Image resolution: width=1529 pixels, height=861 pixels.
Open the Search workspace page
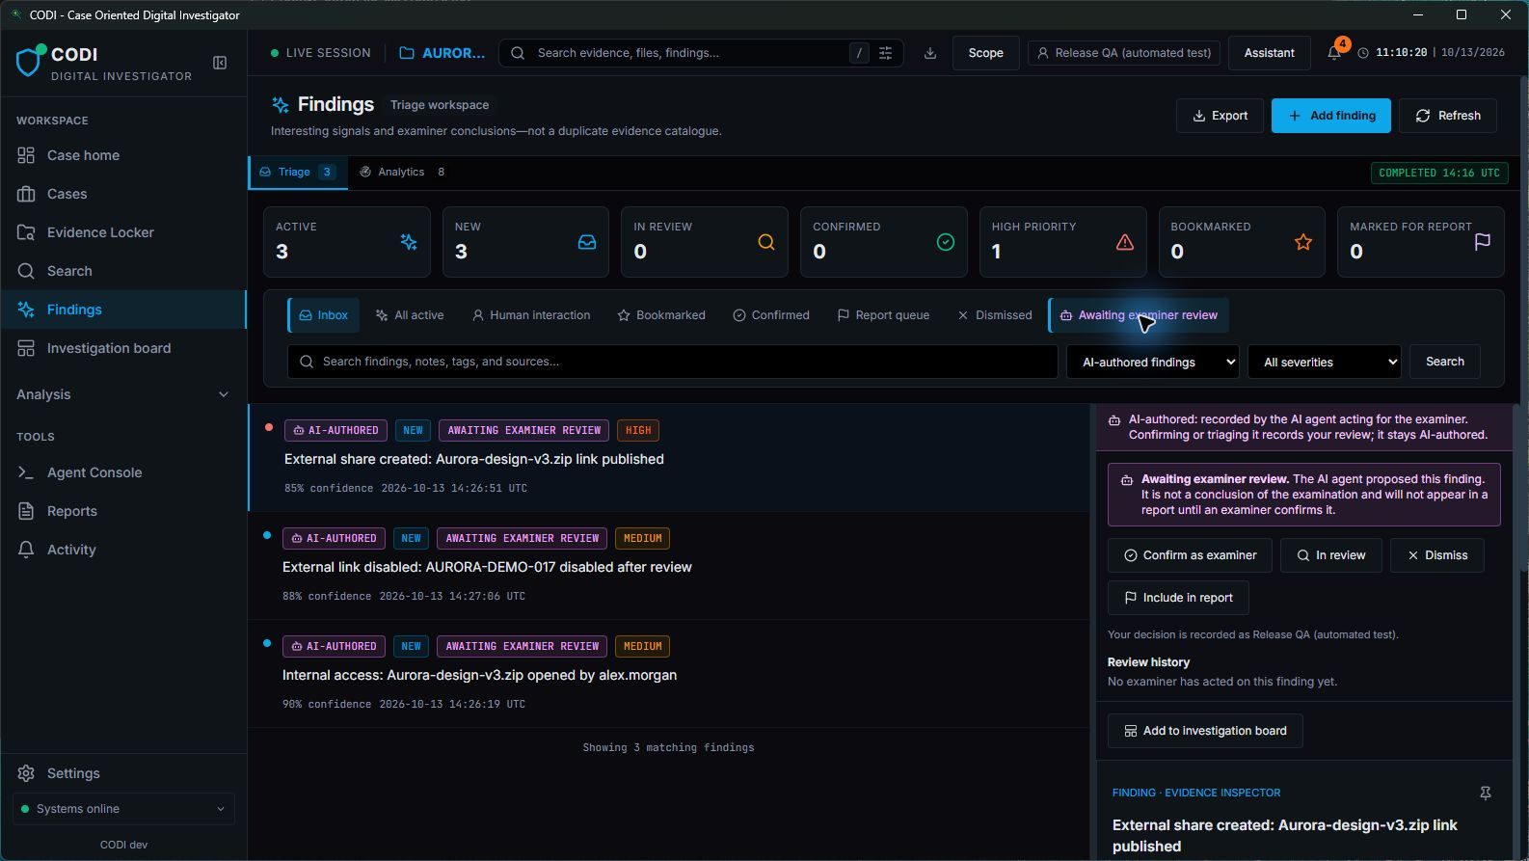(123, 271)
